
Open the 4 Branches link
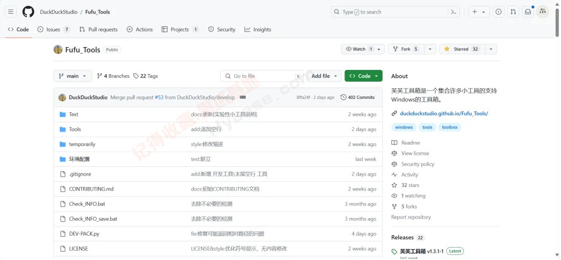(x=113, y=76)
